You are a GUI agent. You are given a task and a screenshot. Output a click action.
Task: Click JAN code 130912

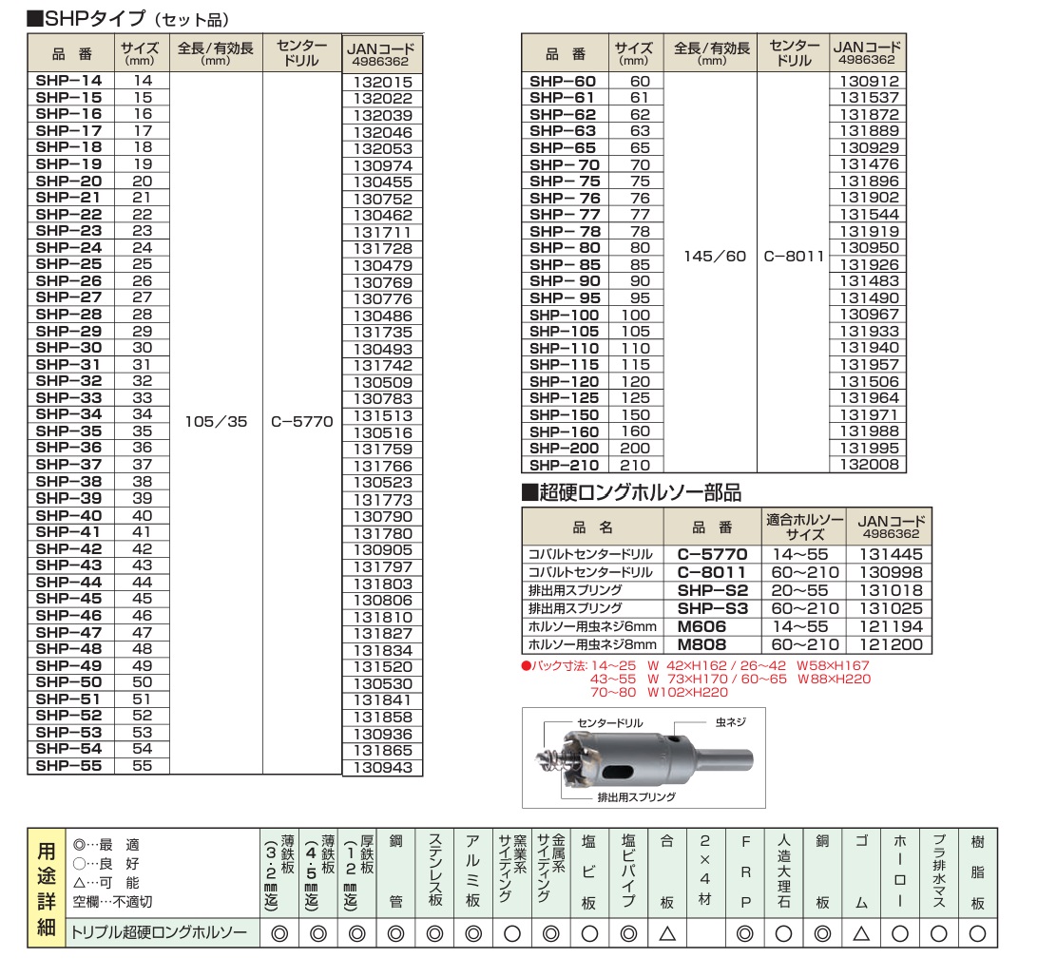(x=869, y=81)
